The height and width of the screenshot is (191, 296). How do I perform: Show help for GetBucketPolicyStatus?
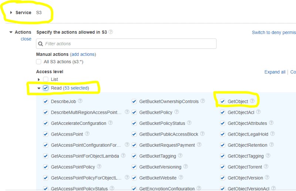coord(189,123)
